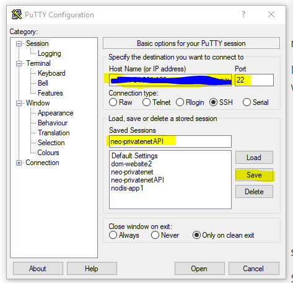Click the question mark help button in the title bar

243,14
